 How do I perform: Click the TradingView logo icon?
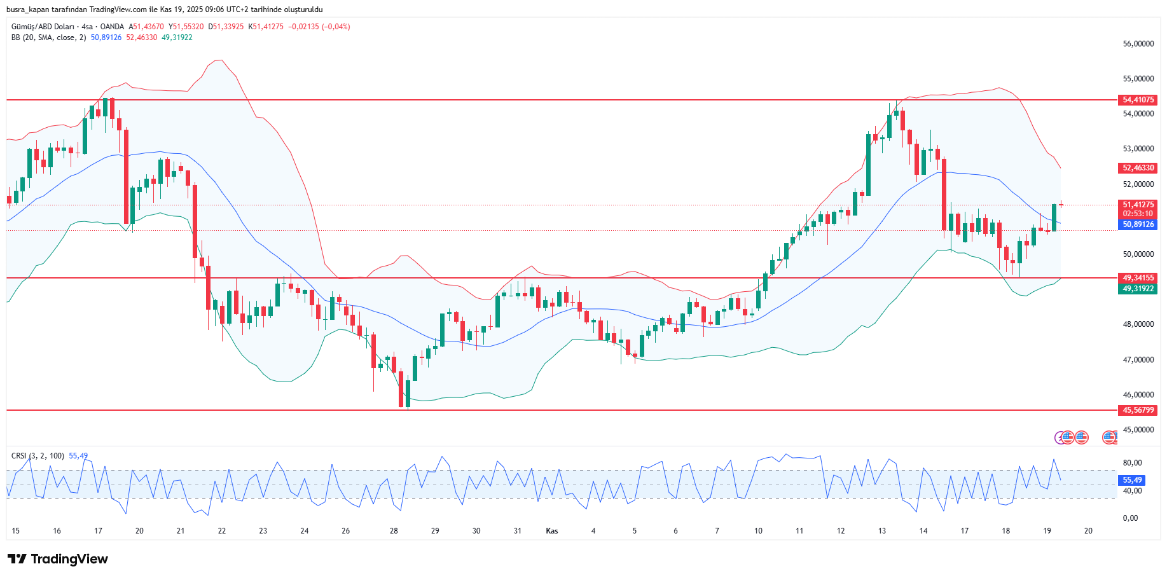coord(17,559)
